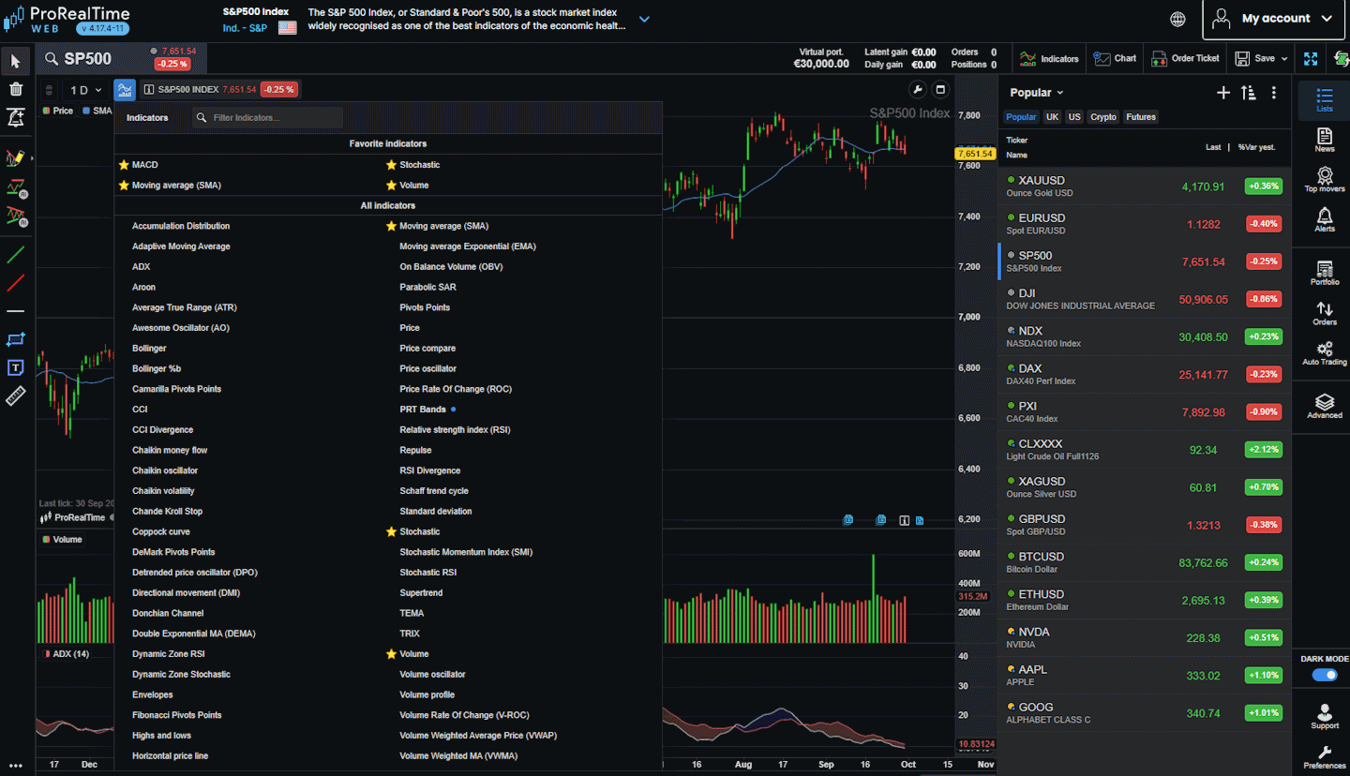This screenshot has width=1350, height=776.
Task: Click the trash delete-objects icon
Action: tap(16, 89)
